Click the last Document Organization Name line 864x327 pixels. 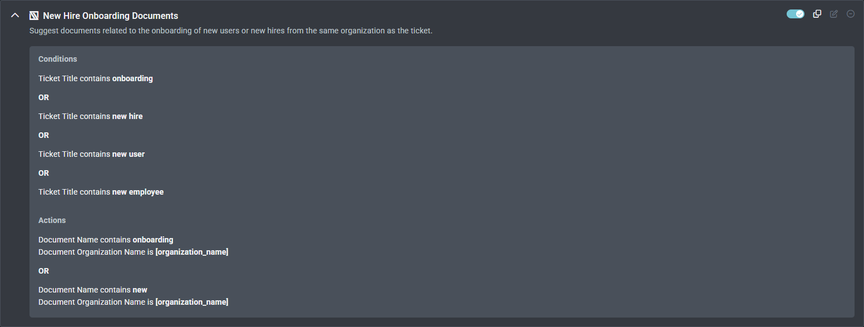tap(134, 302)
